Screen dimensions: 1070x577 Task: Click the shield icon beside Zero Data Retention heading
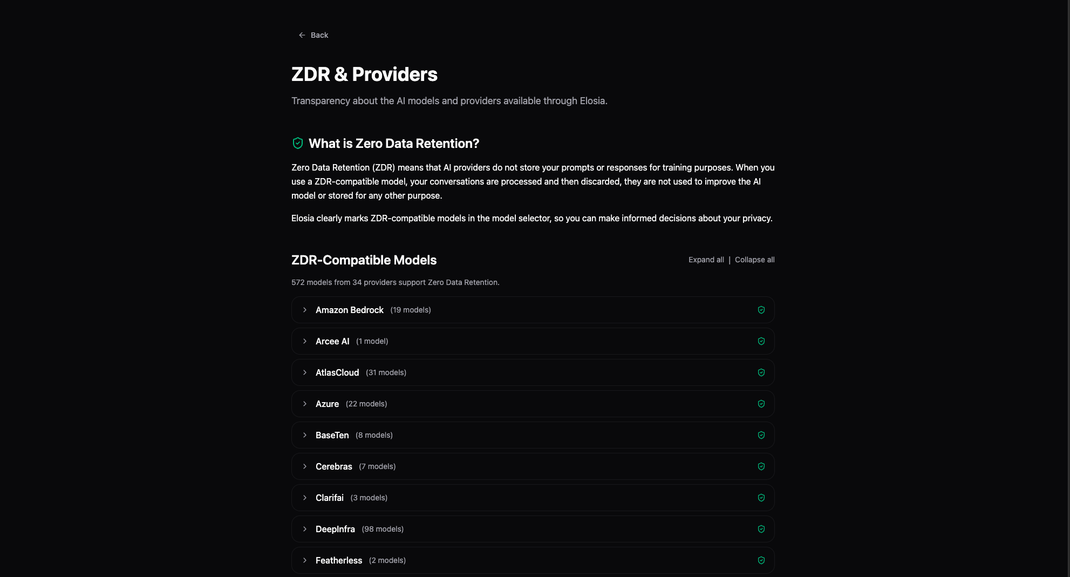pos(298,143)
